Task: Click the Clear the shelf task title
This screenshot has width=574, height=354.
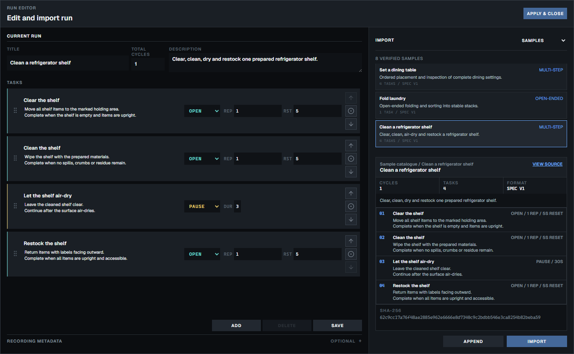Action: point(42,100)
